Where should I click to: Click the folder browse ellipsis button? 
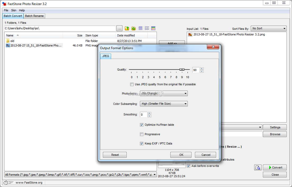tap(120, 29)
